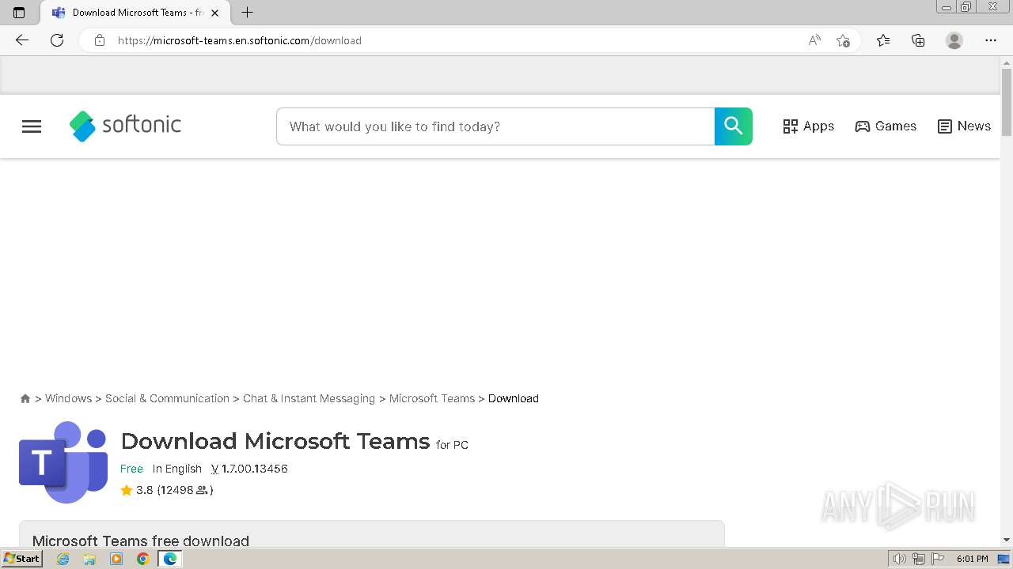Viewport: 1013px width, 569px height.
Task: Open File Explorer from taskbar
Action: click(x=89, y=559)
